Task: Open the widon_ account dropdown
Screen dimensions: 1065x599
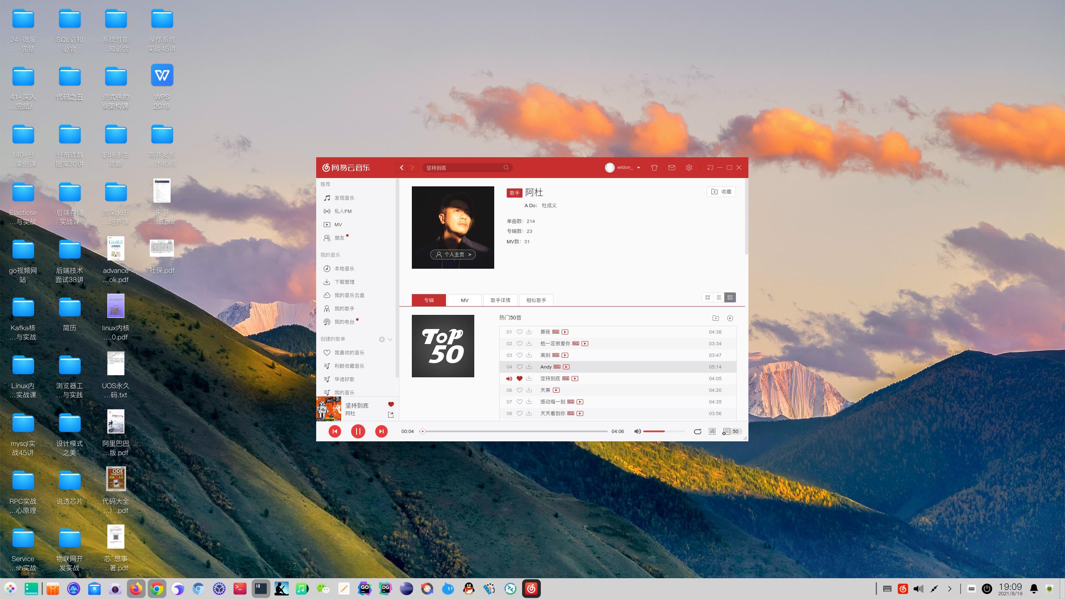Action: click(x=638, y=168)
